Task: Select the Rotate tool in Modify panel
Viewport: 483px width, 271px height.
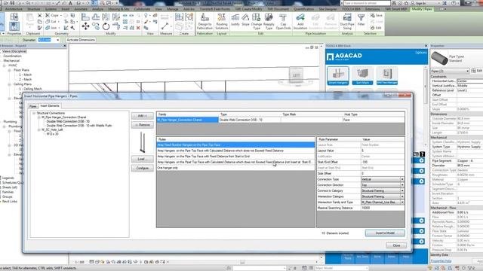Action: pyautogui.click(x=106, y=26)
